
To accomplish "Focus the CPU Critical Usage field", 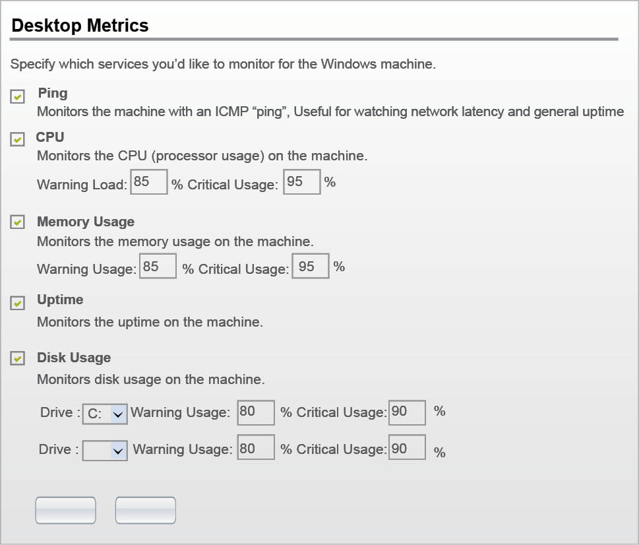I will [301, 182].
